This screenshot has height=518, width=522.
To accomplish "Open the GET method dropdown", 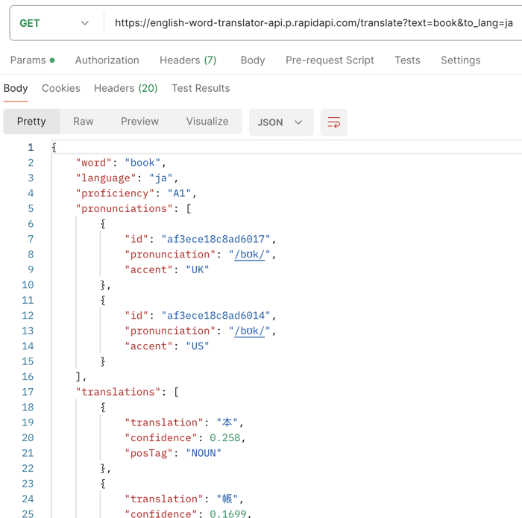I will 54,23.
